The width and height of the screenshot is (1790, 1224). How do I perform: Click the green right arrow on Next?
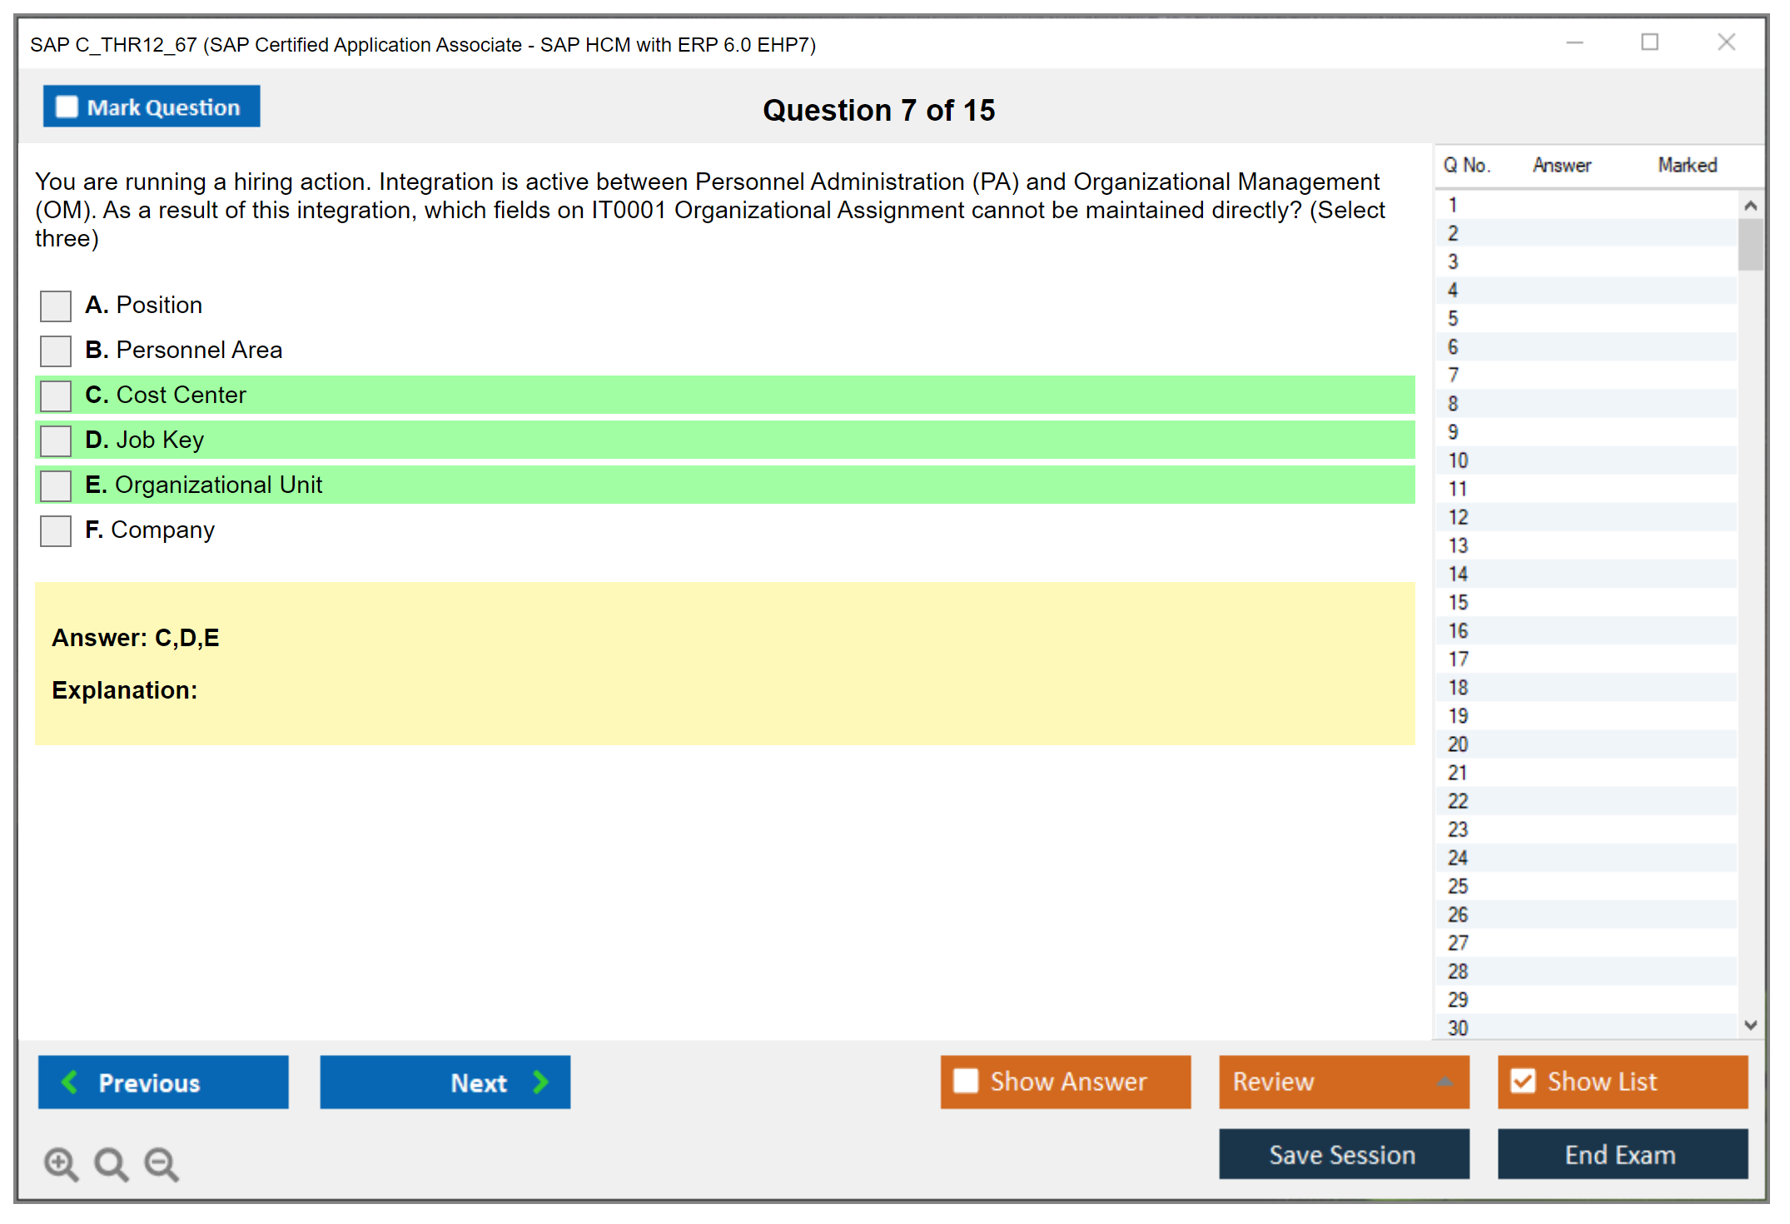coord(540,1082)
